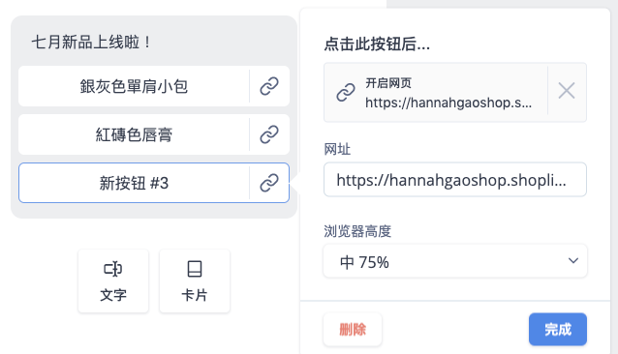Open the 开启网页 action card
618x354 pixels.
(x=436, y=93)
